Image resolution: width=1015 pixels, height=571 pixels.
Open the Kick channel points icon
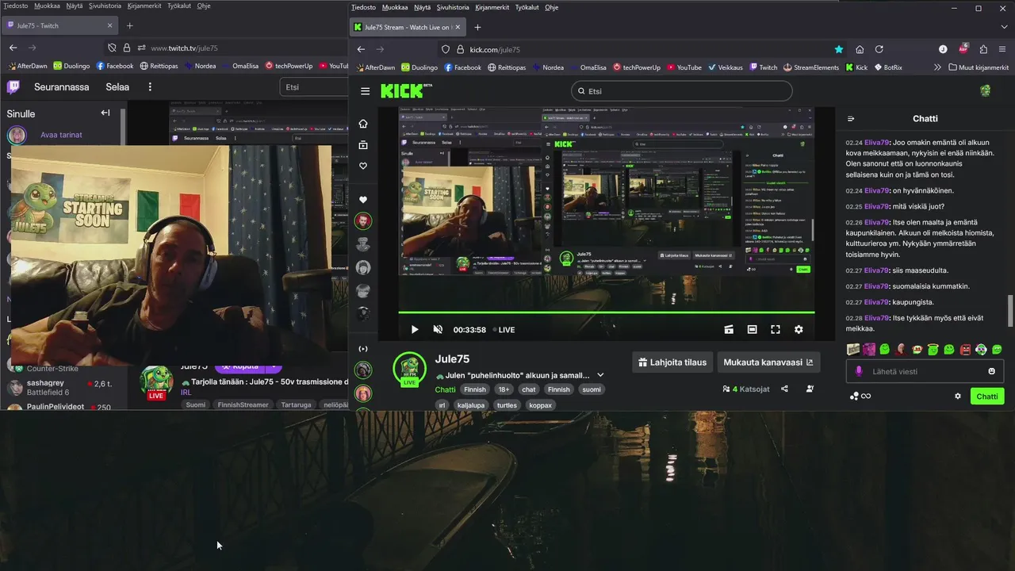point(855,397)
